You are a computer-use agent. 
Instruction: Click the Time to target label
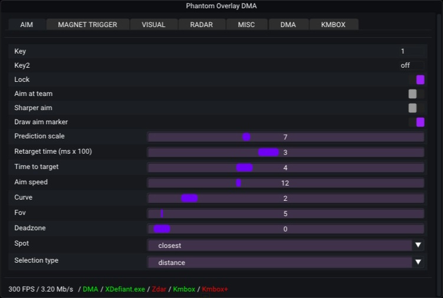coord(37,167)
